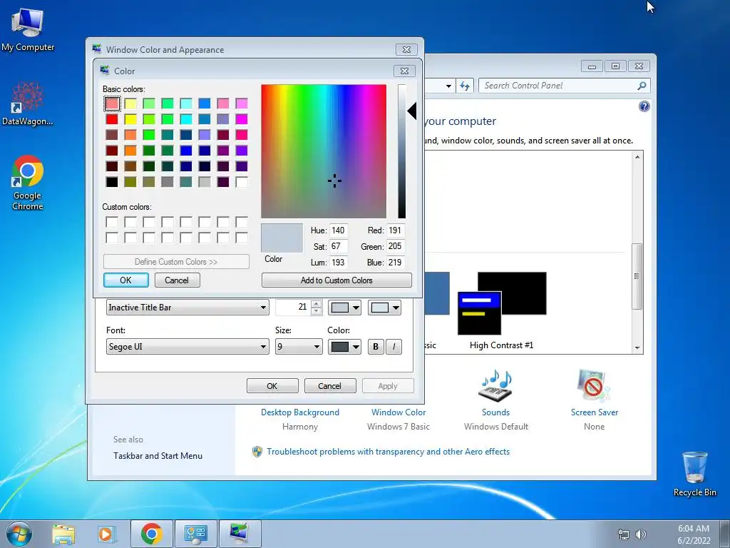Open Troubleshoot transparency and Aero effects link

[x=389, y=452]
